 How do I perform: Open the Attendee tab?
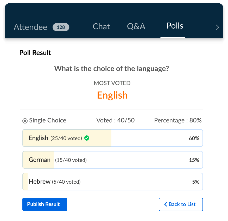30,27
